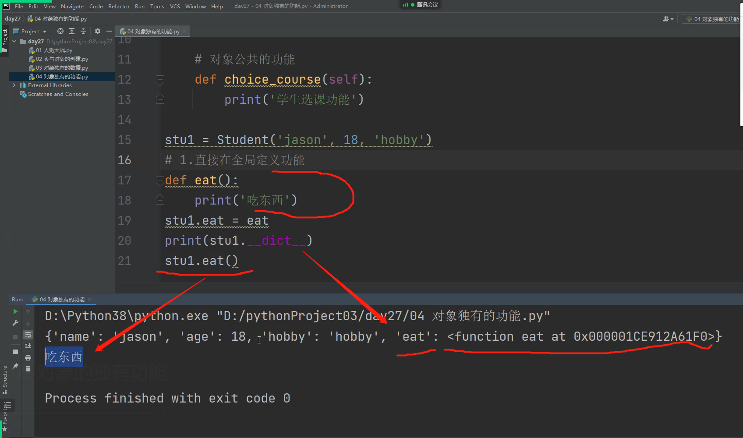This screenshot has width=743, height=438.
Task: Select Scratches and Consoles item
Action: click(x=54, y=94)
